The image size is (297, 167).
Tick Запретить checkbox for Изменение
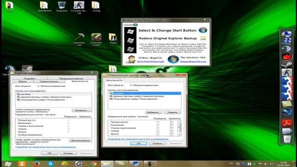[x=171, y=125]
